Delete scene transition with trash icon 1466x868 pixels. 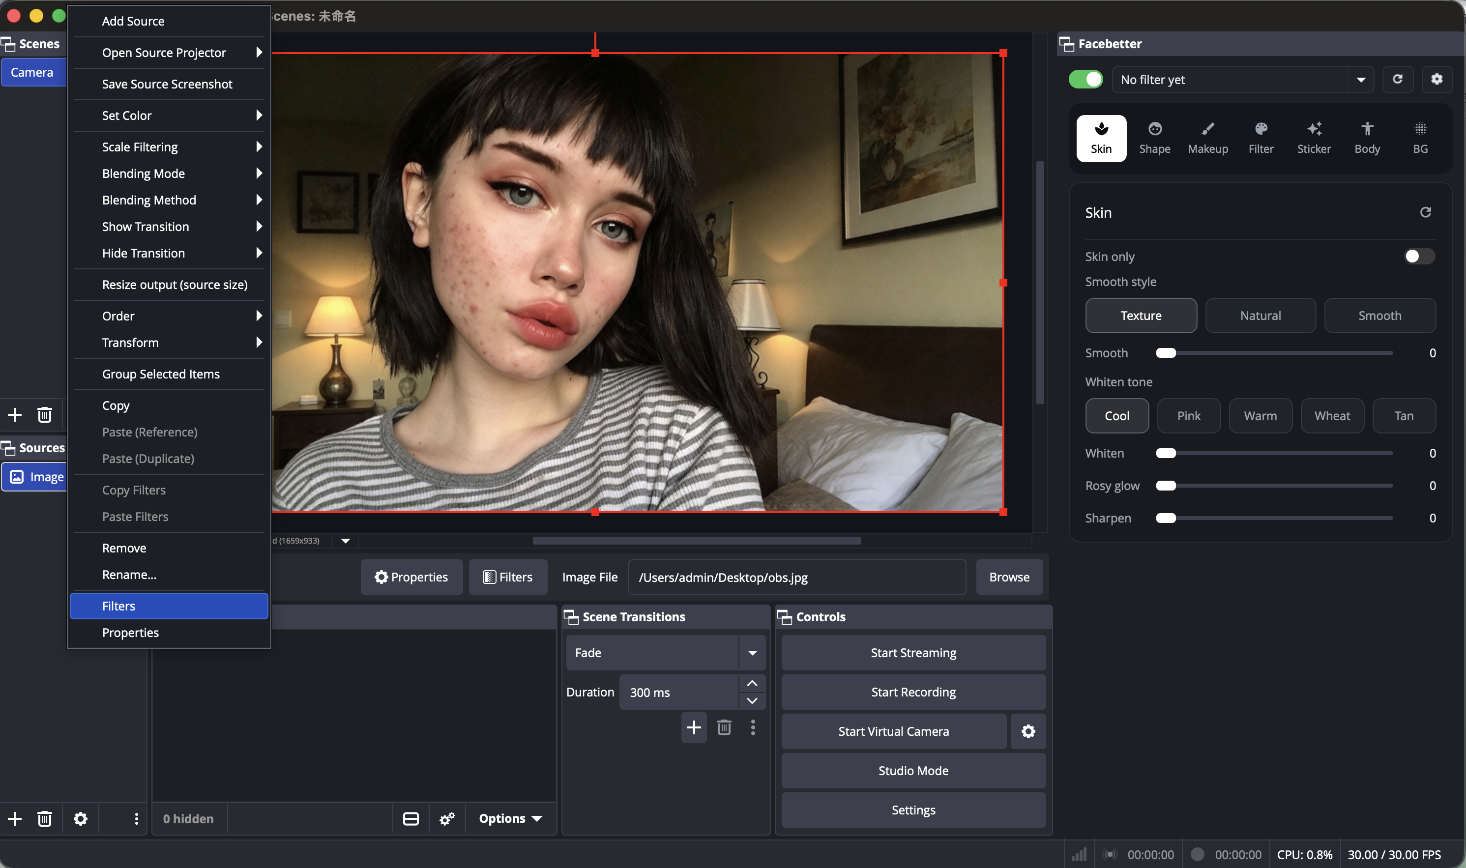[724, 727]
